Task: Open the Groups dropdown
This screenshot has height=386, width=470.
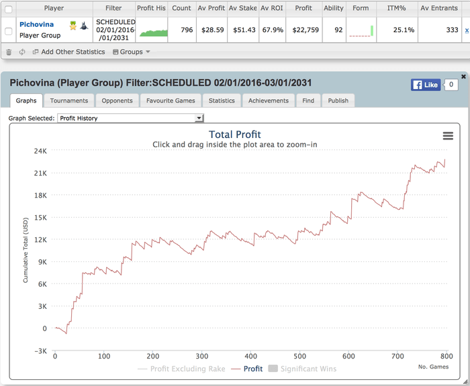Action: 132,52
